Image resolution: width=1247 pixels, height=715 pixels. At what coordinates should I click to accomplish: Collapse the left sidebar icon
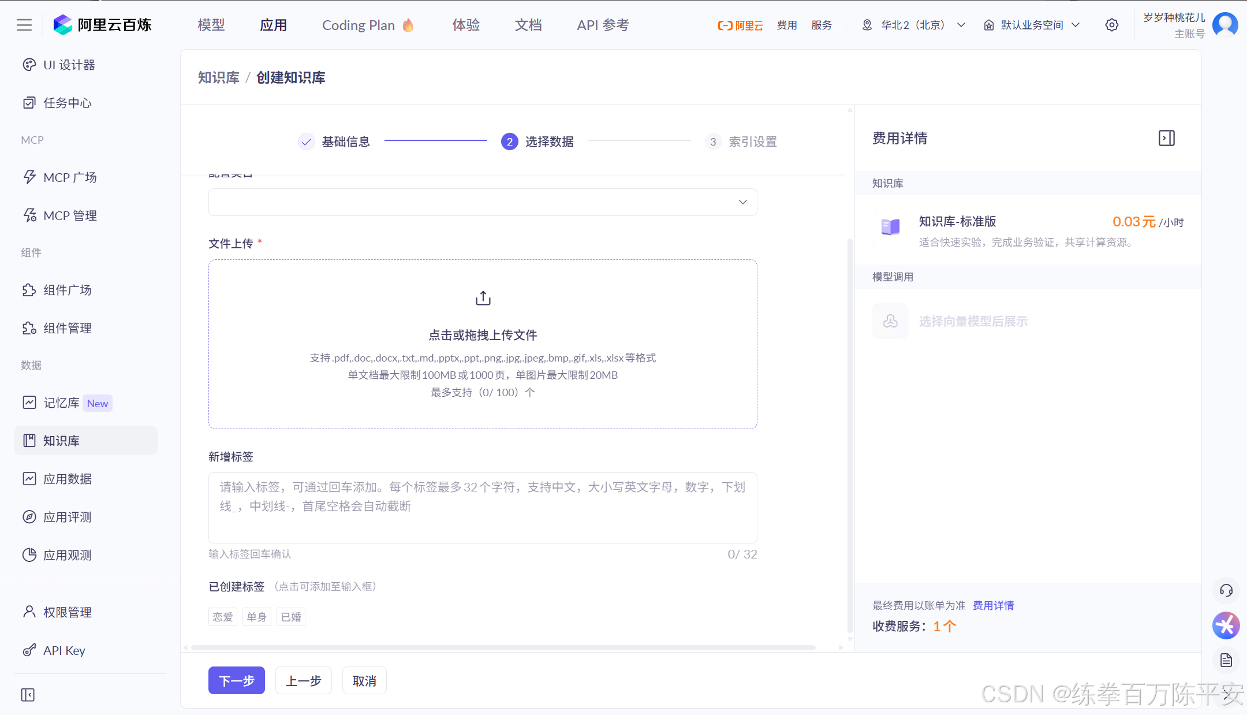pyautogui.click(x=28, y=695)
